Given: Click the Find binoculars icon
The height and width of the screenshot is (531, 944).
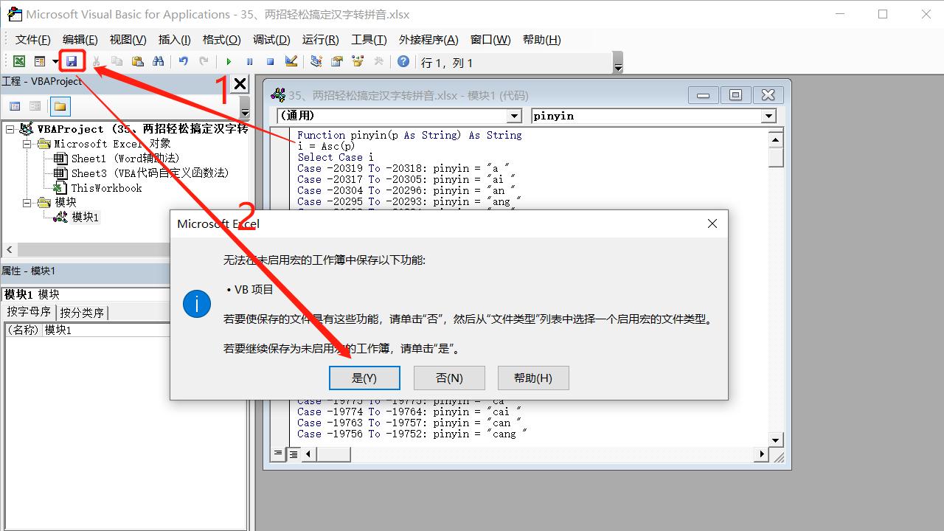Looking at the screenshot, I should tap(158, 62).
